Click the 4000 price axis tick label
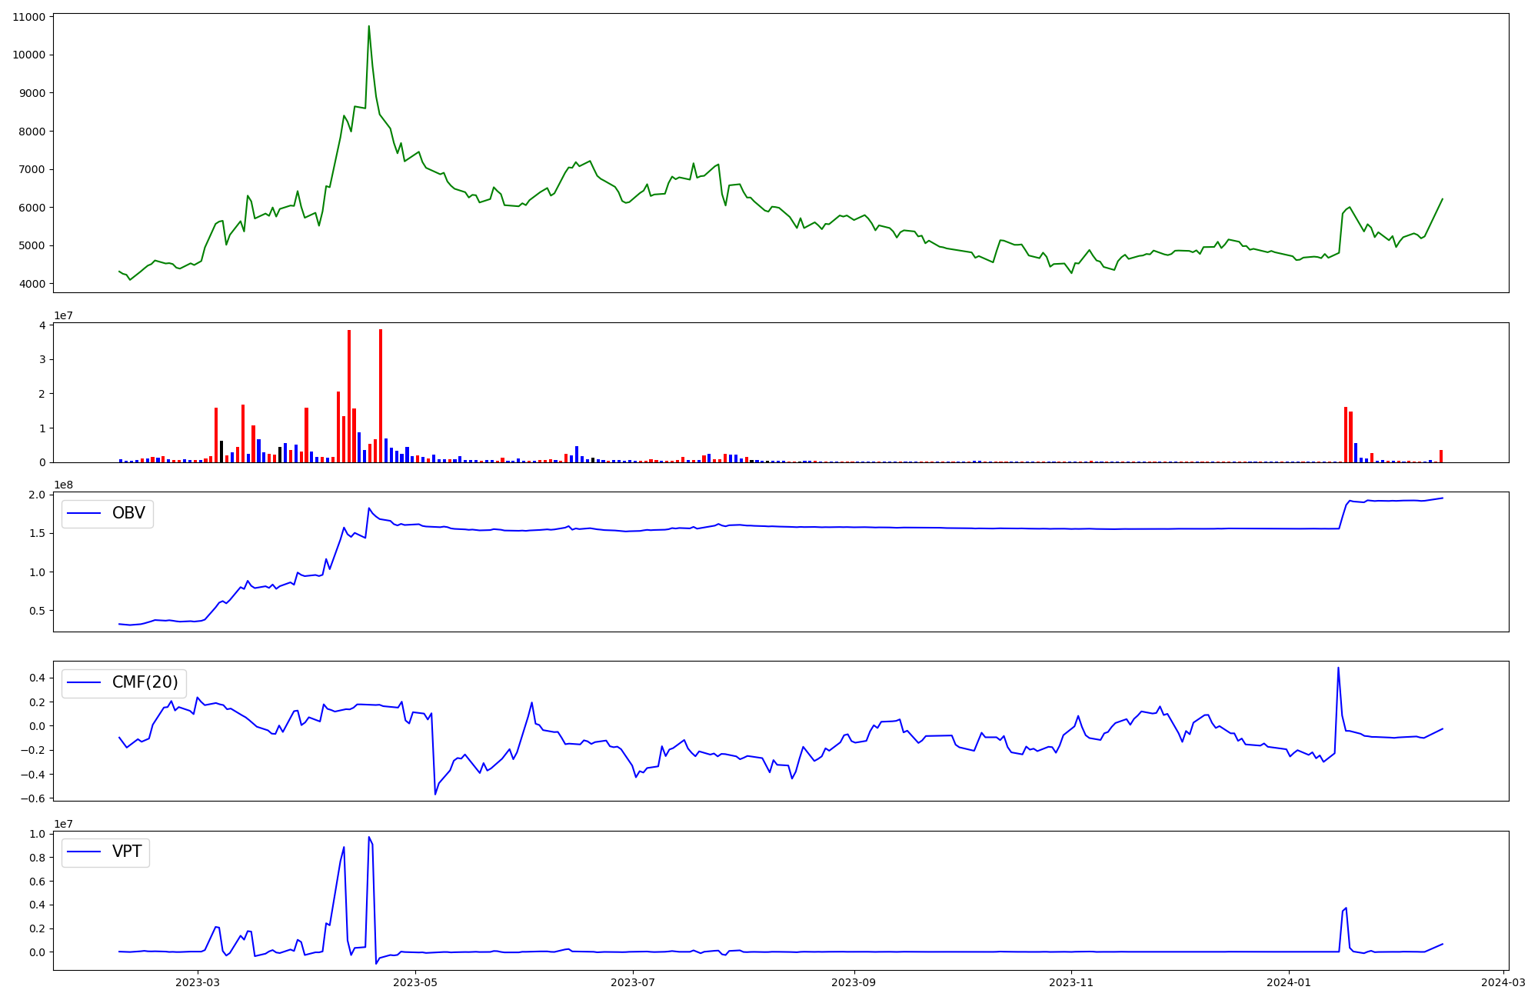The image size is (1538, 1000). (32, 284)
